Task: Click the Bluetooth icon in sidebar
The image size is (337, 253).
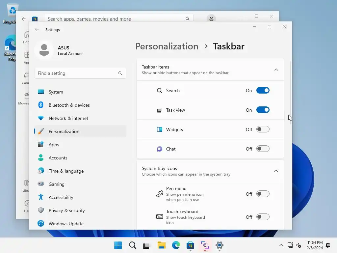Action: coord(40,105)
